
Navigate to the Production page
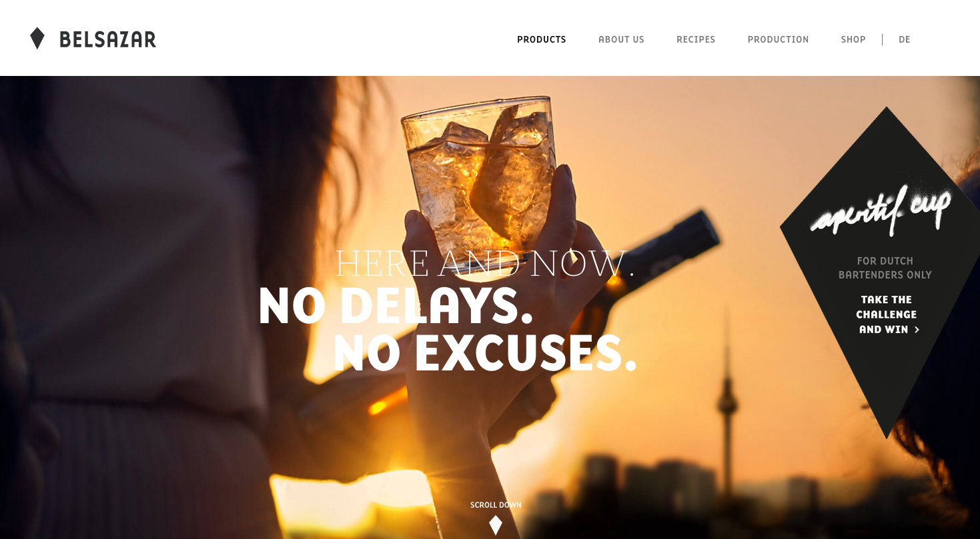[x=778, y=39]
